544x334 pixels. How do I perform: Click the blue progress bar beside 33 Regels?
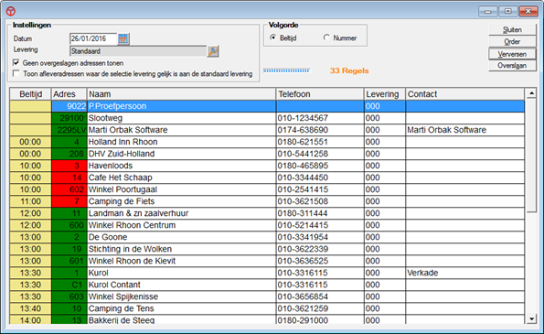[x=286, y=70]
